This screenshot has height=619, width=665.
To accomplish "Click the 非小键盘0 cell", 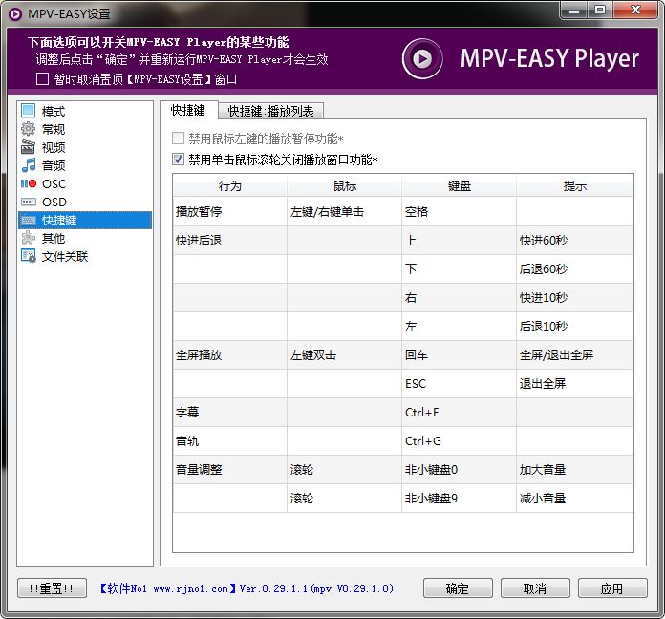I will click(x=460, y=470).
